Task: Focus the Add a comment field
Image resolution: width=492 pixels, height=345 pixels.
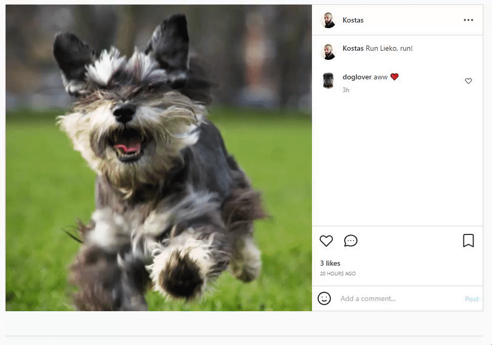Action: tap(400, 298)
